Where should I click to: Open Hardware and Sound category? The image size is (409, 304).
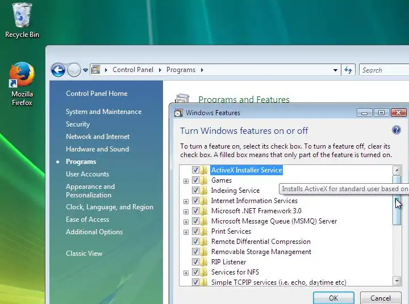click(97, 149)
